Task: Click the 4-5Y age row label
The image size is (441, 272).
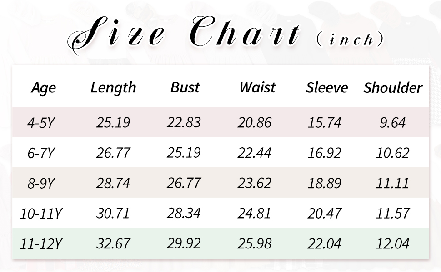Action: pos(41,123)
